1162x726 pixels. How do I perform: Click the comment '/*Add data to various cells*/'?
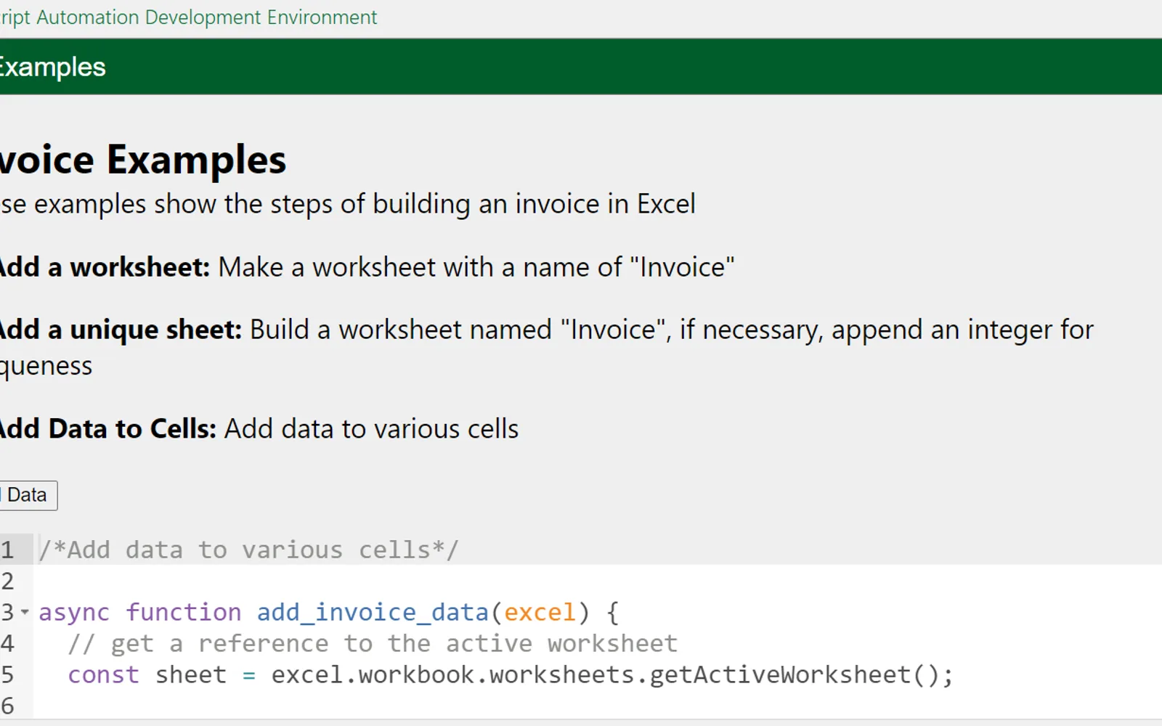[248, 550]
